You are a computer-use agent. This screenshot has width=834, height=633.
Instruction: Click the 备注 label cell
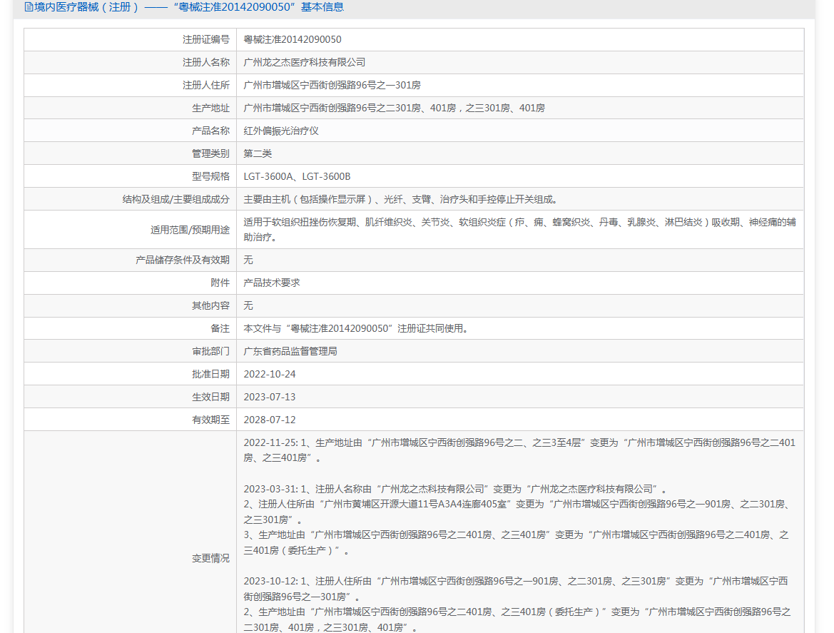tap(131, 329)
